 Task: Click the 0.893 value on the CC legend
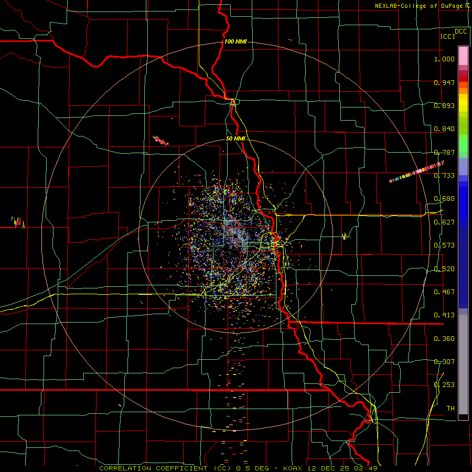444,105
